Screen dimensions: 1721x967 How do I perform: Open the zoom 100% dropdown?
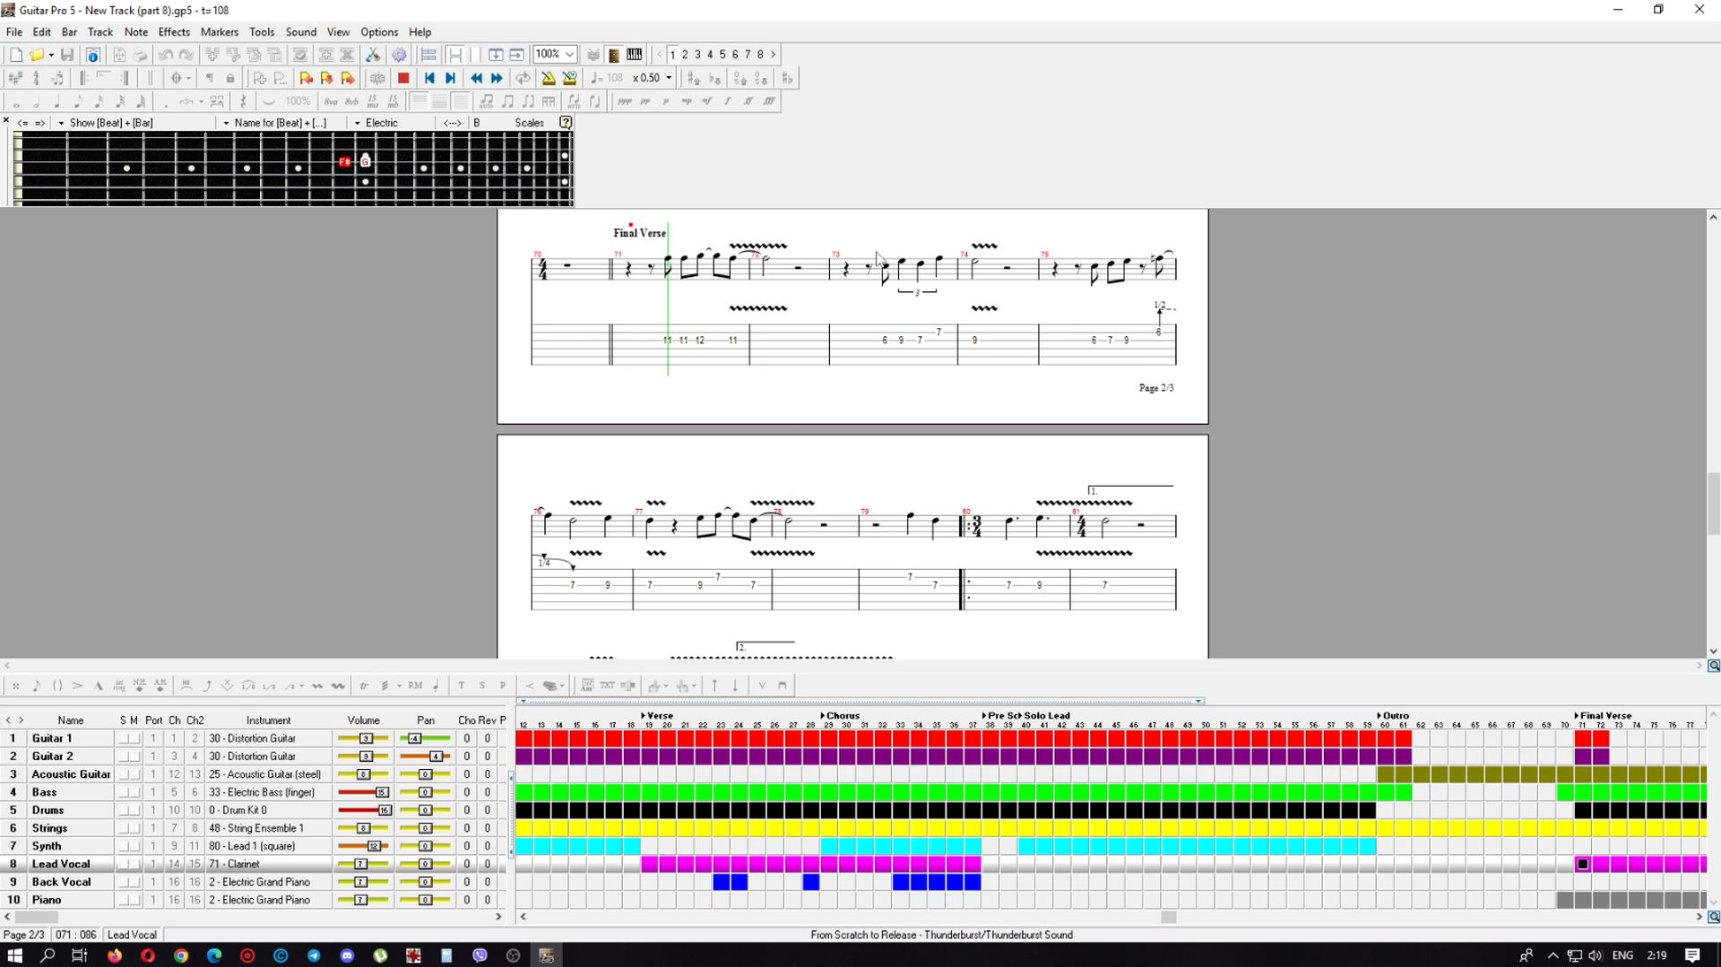(x=569, y=55)
